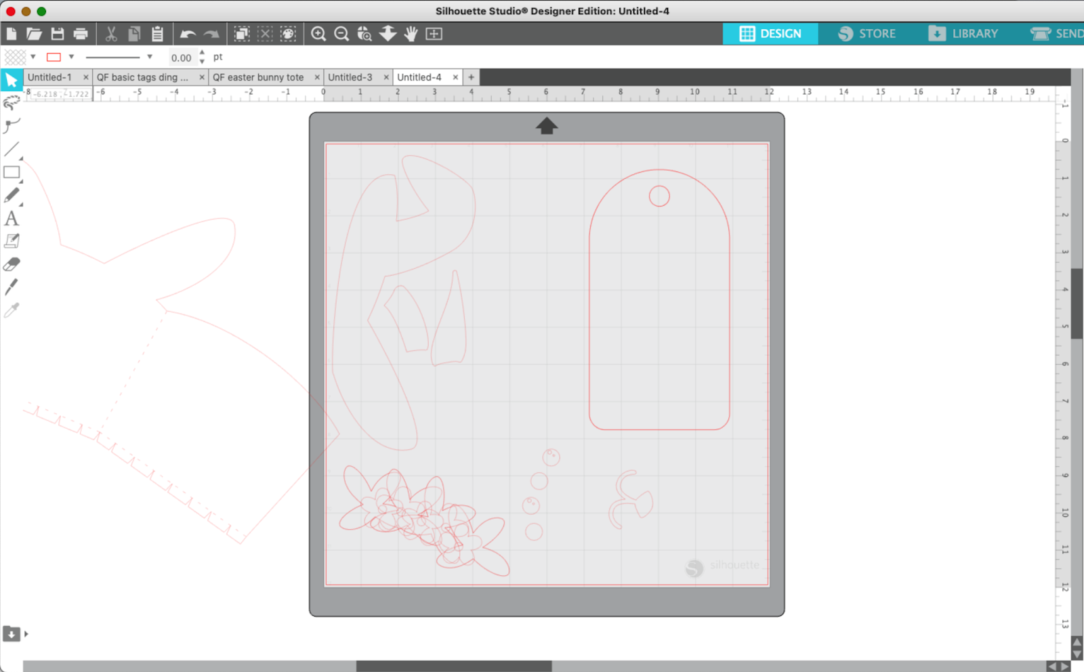Select the Knife tool
1084x672 pixels.
point(12,287)
